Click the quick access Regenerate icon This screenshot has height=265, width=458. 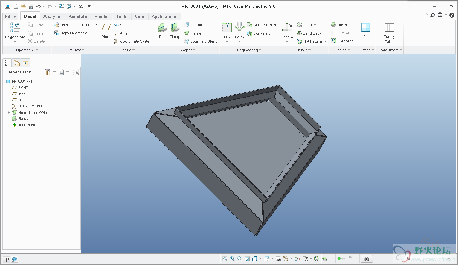point(61,6)
